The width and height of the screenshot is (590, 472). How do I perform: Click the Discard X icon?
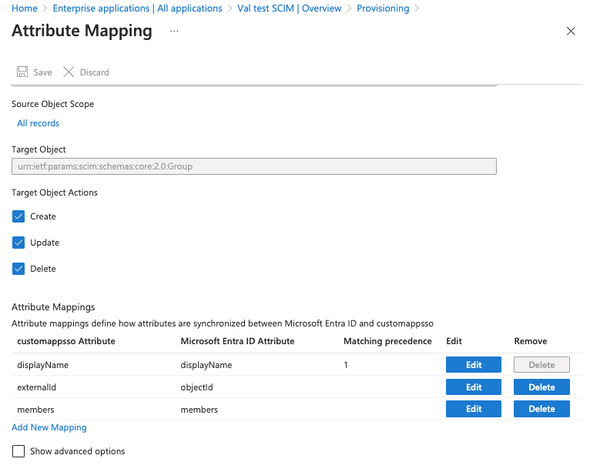click(69, 72)
